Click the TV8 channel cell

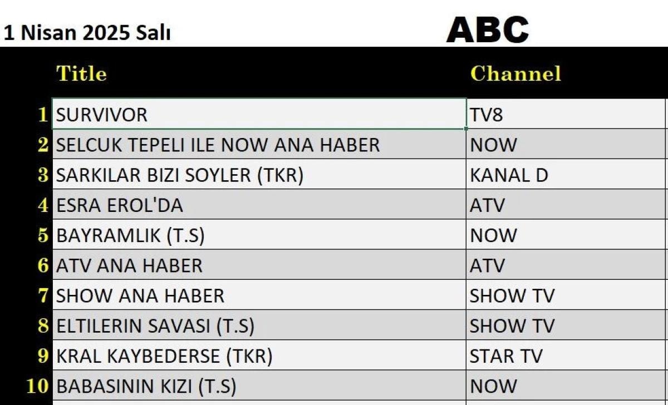(567, 115)
